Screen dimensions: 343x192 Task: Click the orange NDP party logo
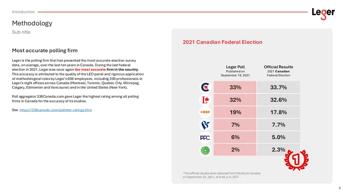click(x=205, y=112)
